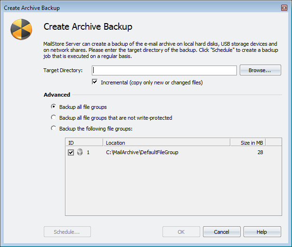The width and height of the screenshot is (292, 247).
Task: Click the empty area of file group list
Action: click(x=173, y=189)
